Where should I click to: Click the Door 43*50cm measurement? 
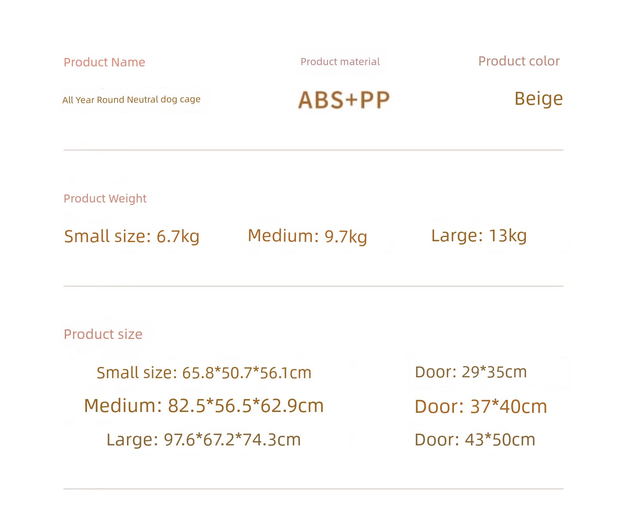[x=475, y=440]
